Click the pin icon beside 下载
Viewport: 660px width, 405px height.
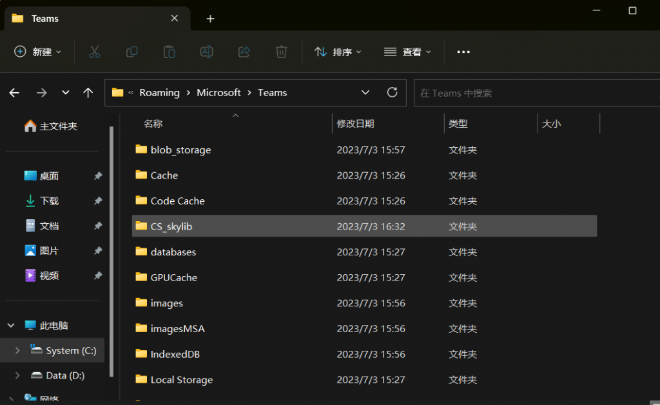[98, 201]
